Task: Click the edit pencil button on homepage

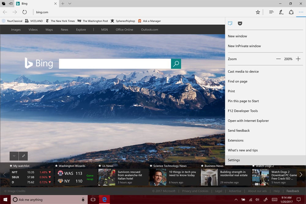Action: coord(23,156)
